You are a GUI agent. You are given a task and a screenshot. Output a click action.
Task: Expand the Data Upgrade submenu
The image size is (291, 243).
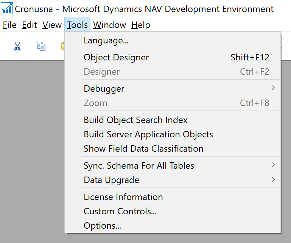[x=173, y=180]
